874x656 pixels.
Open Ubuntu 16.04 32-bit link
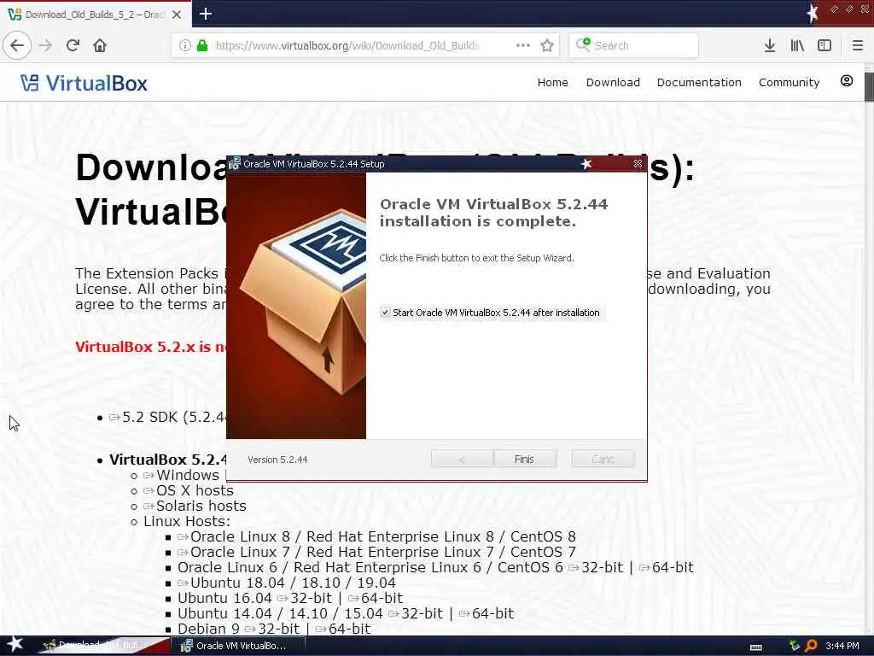pos(305,598)
